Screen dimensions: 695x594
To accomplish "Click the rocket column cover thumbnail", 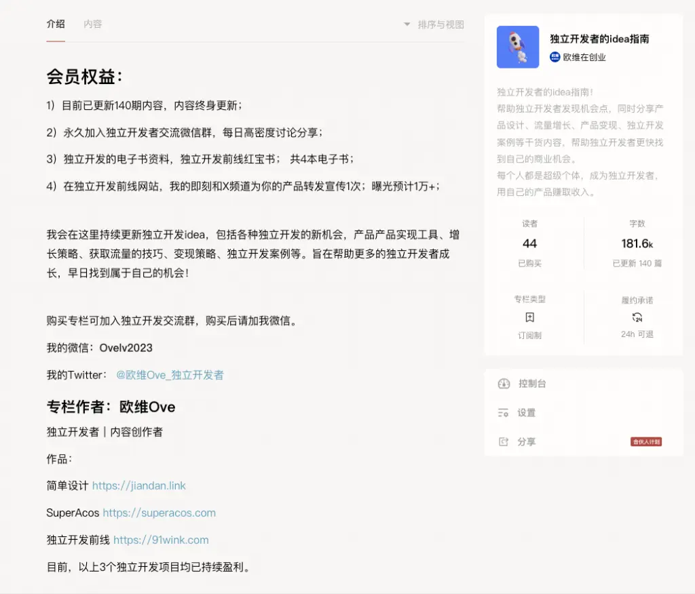I will 517,47.
